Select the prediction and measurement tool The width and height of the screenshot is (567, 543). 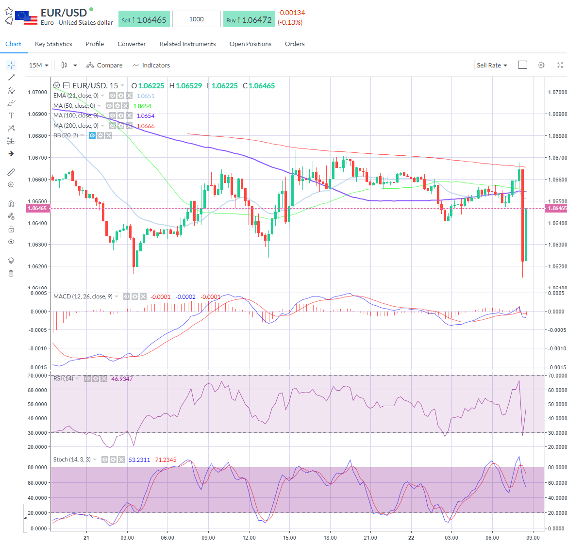11,141
